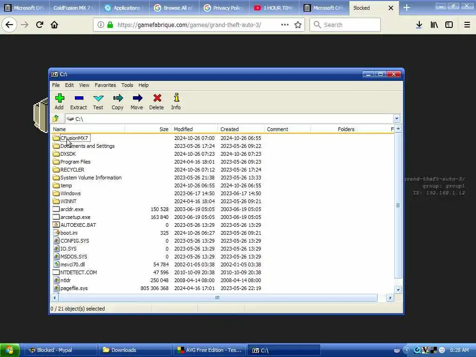
Task: Open a new browser tab
Action: [x=407, y=8]
